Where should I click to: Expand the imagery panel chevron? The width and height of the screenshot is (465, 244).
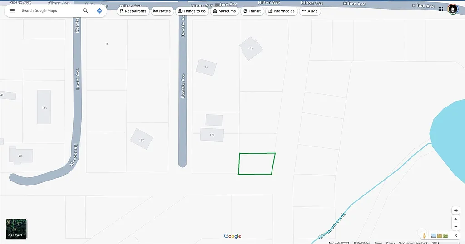455,235
